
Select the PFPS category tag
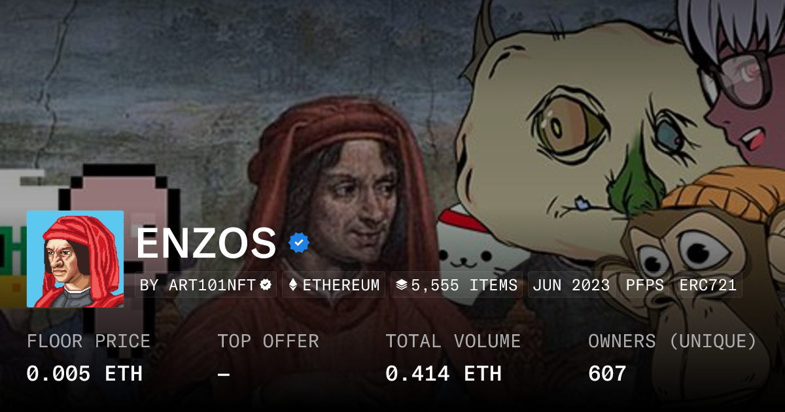coord(644,285)
